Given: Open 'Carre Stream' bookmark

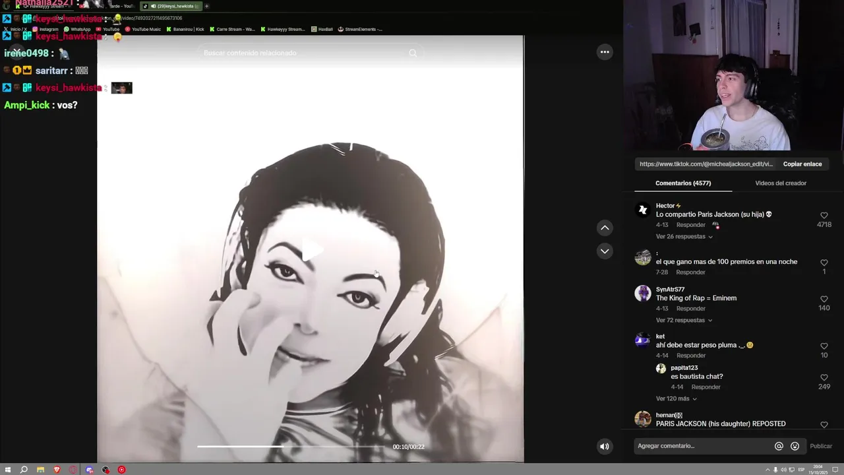Looking at the screenshot, I should [232, 29].
